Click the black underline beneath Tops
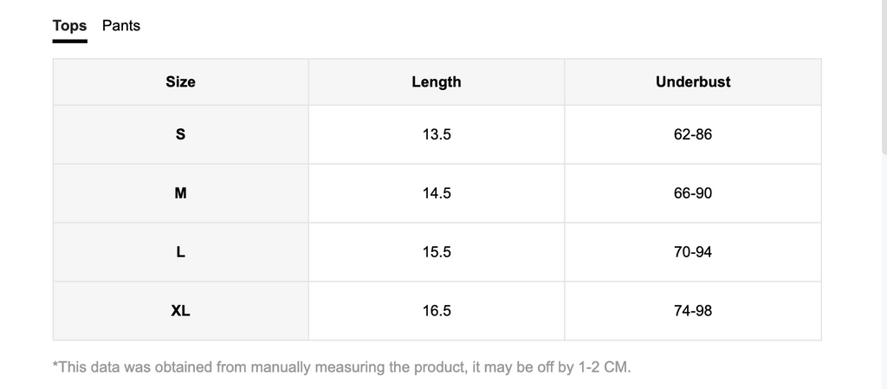This screenshot has width=887, height=389. pos(69,41)
